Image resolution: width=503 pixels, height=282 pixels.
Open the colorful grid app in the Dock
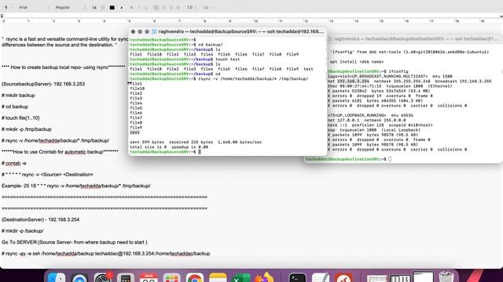pyautogui.click(x=171, y=278)
